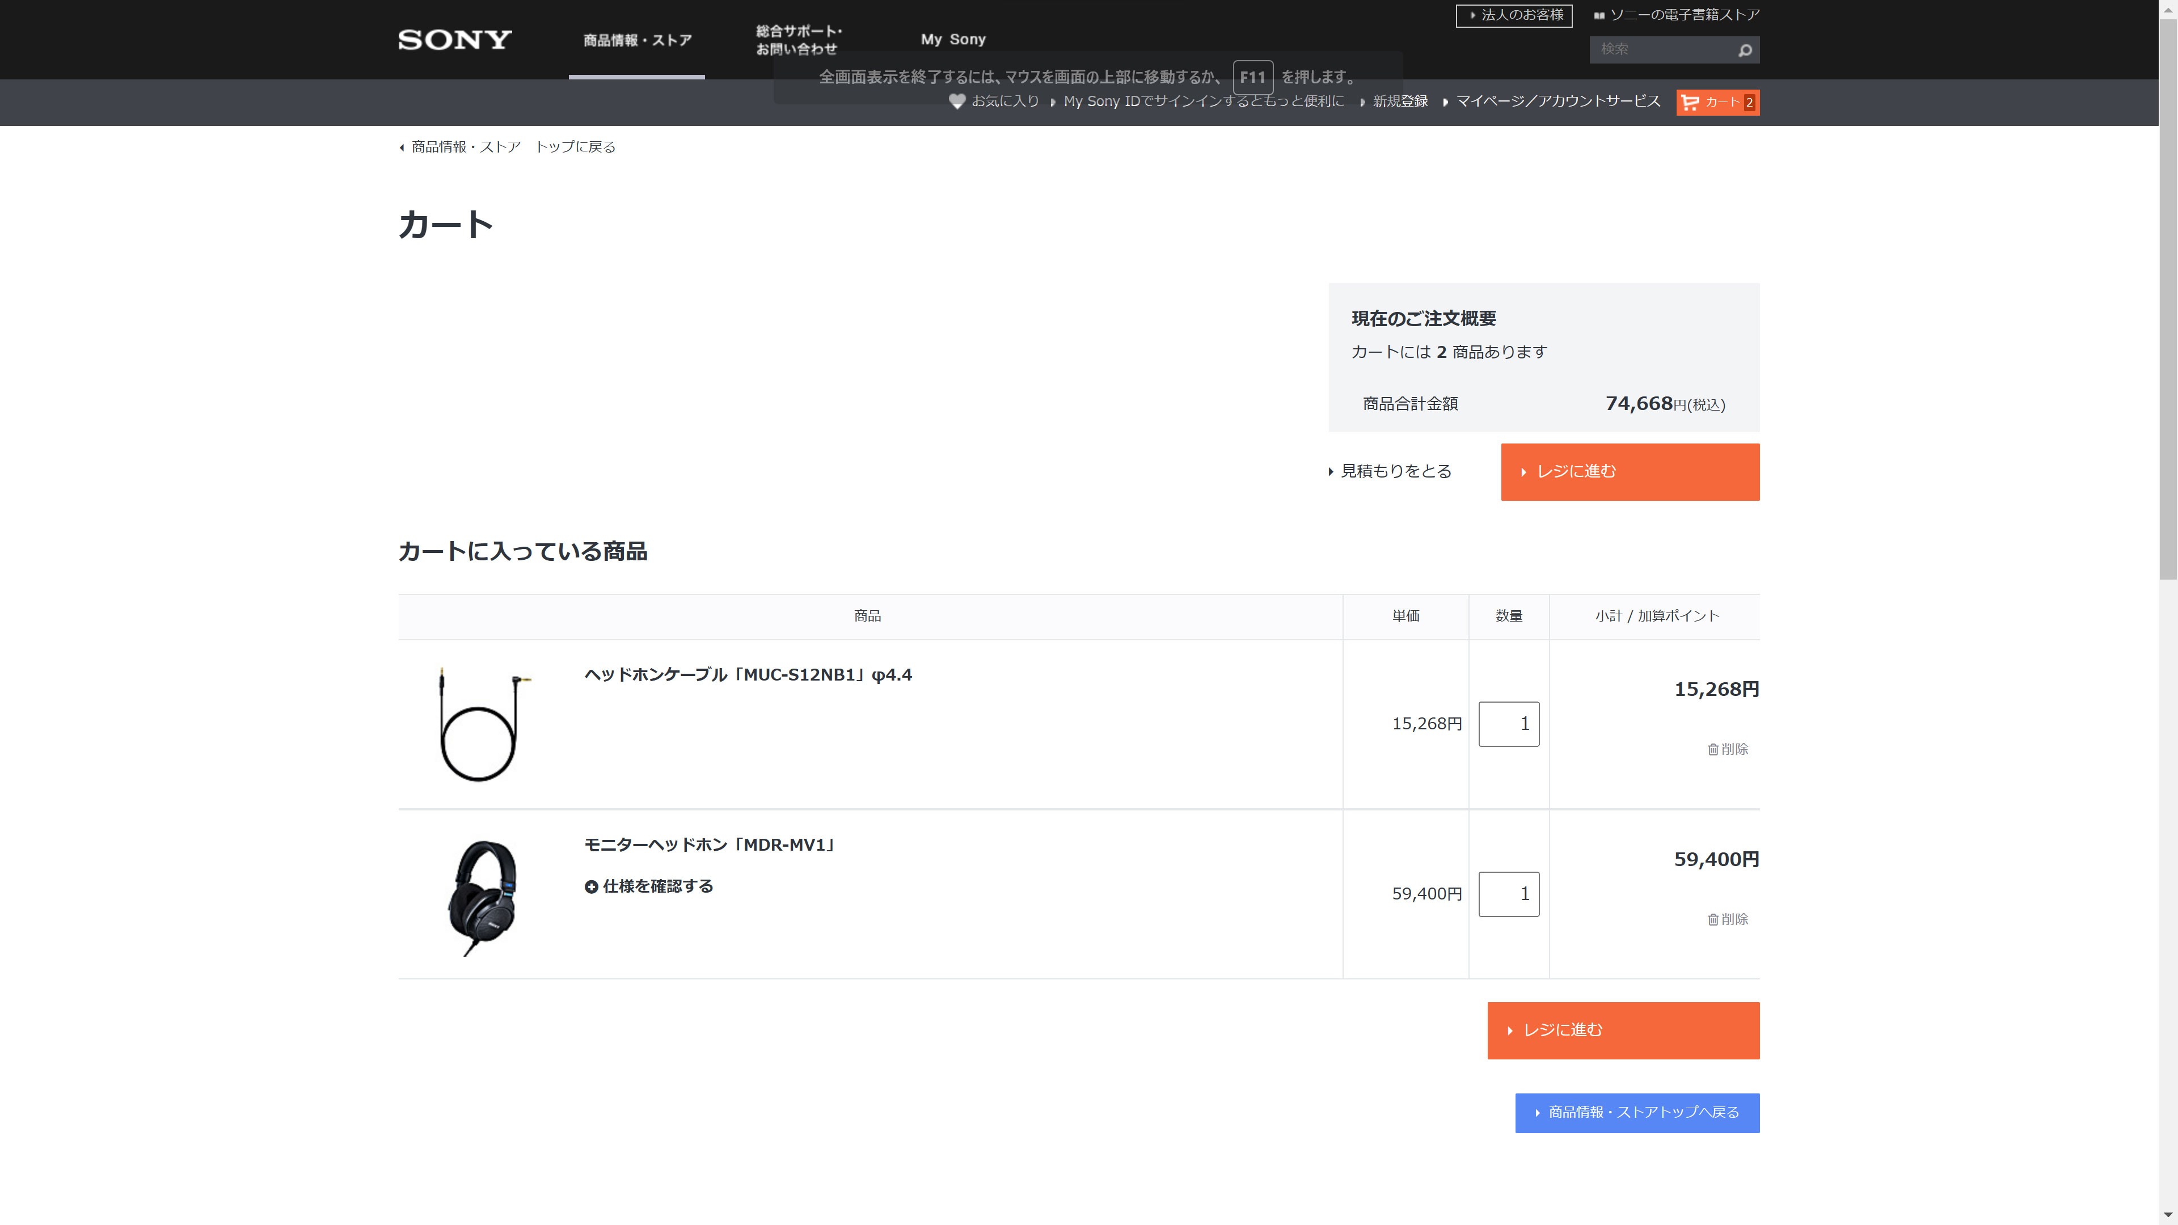Viewport: 2178px width, 1225px height.
Task: Click 新規登録 link
Action: 1400,102
